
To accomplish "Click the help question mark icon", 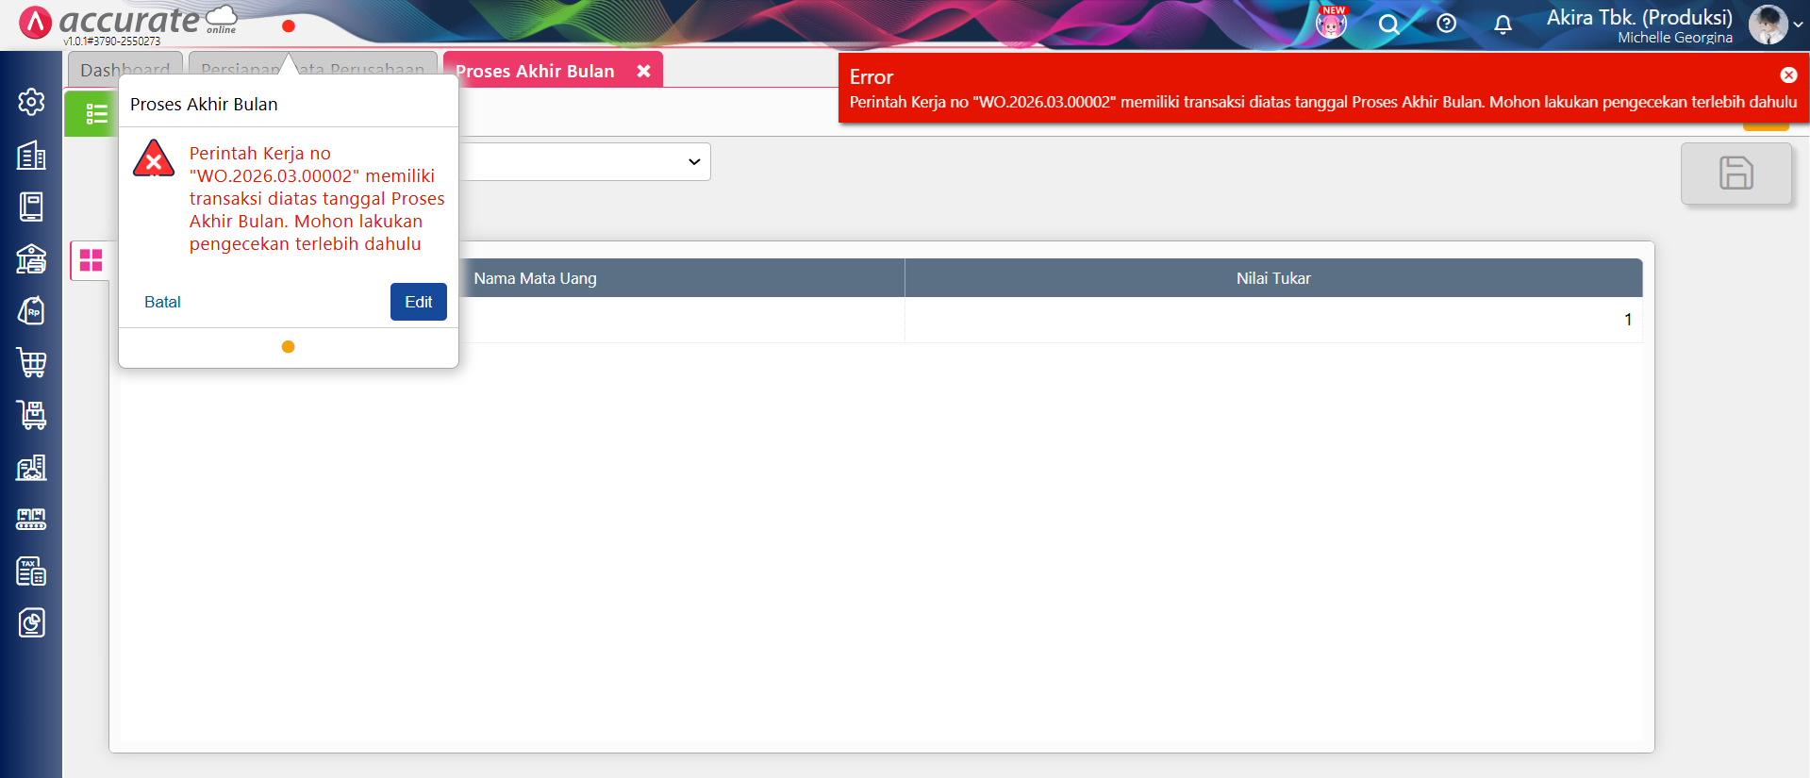I will pyautogui.click(x=1446, y=25).
